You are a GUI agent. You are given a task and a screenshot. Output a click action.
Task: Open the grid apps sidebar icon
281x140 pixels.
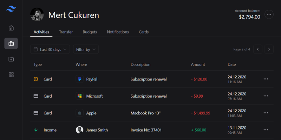11,75
